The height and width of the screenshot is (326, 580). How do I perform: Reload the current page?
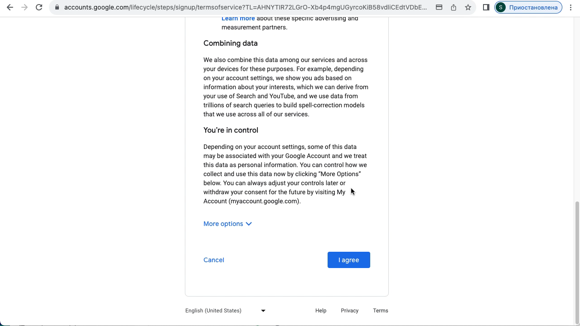(x=39, y=7)
